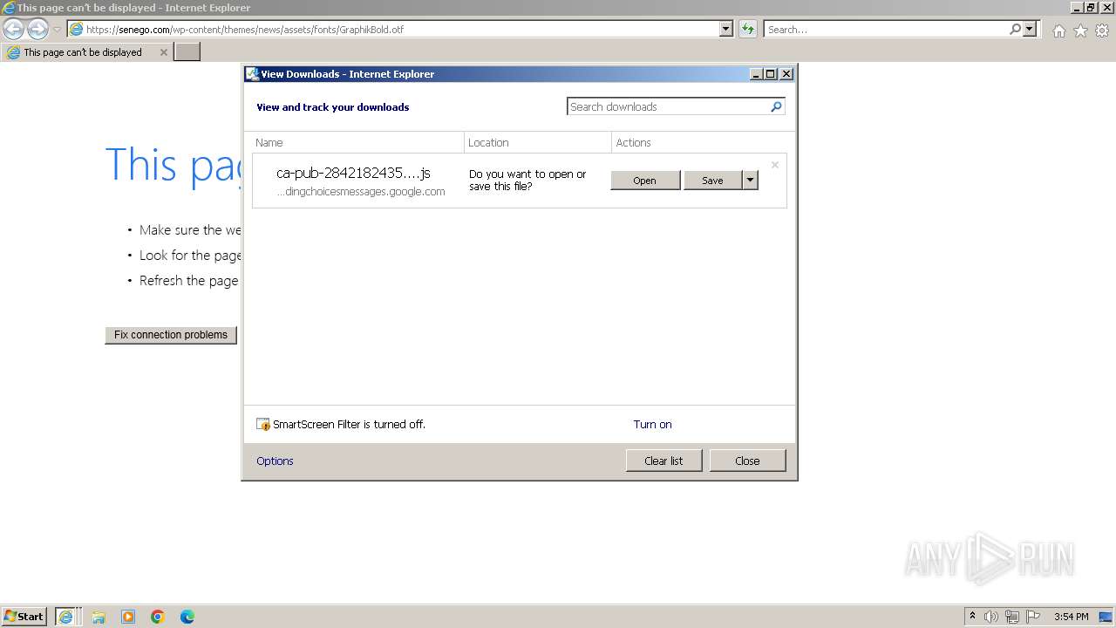
Task: Click the magnifier search icon in toolbar
Action: coord(1015,29)
